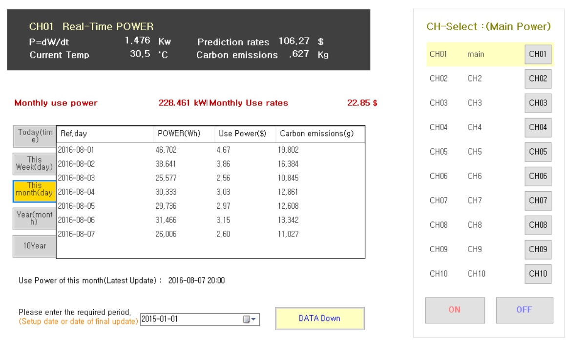Click power value 26,006

(166, 234)
